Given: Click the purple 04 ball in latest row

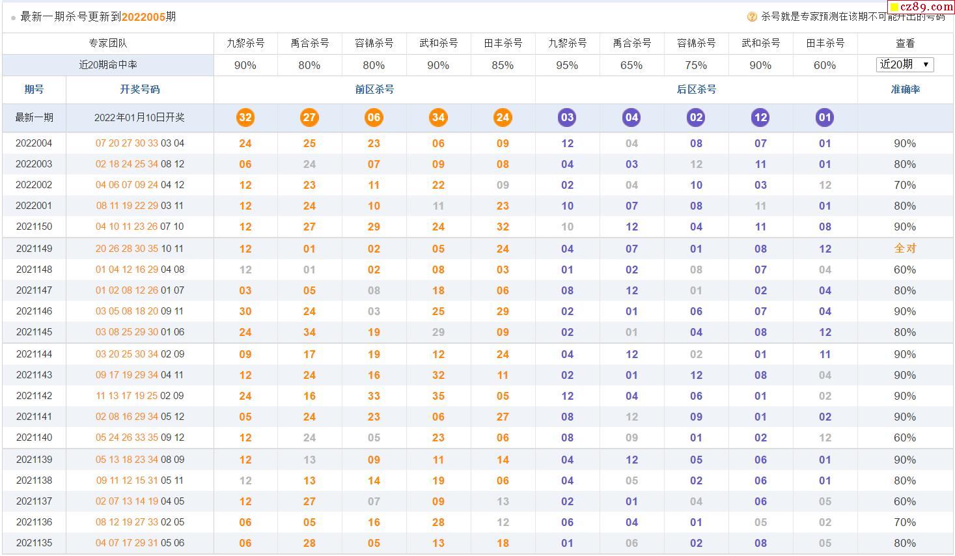Looking at the screenshot, I should click(631, 118).
